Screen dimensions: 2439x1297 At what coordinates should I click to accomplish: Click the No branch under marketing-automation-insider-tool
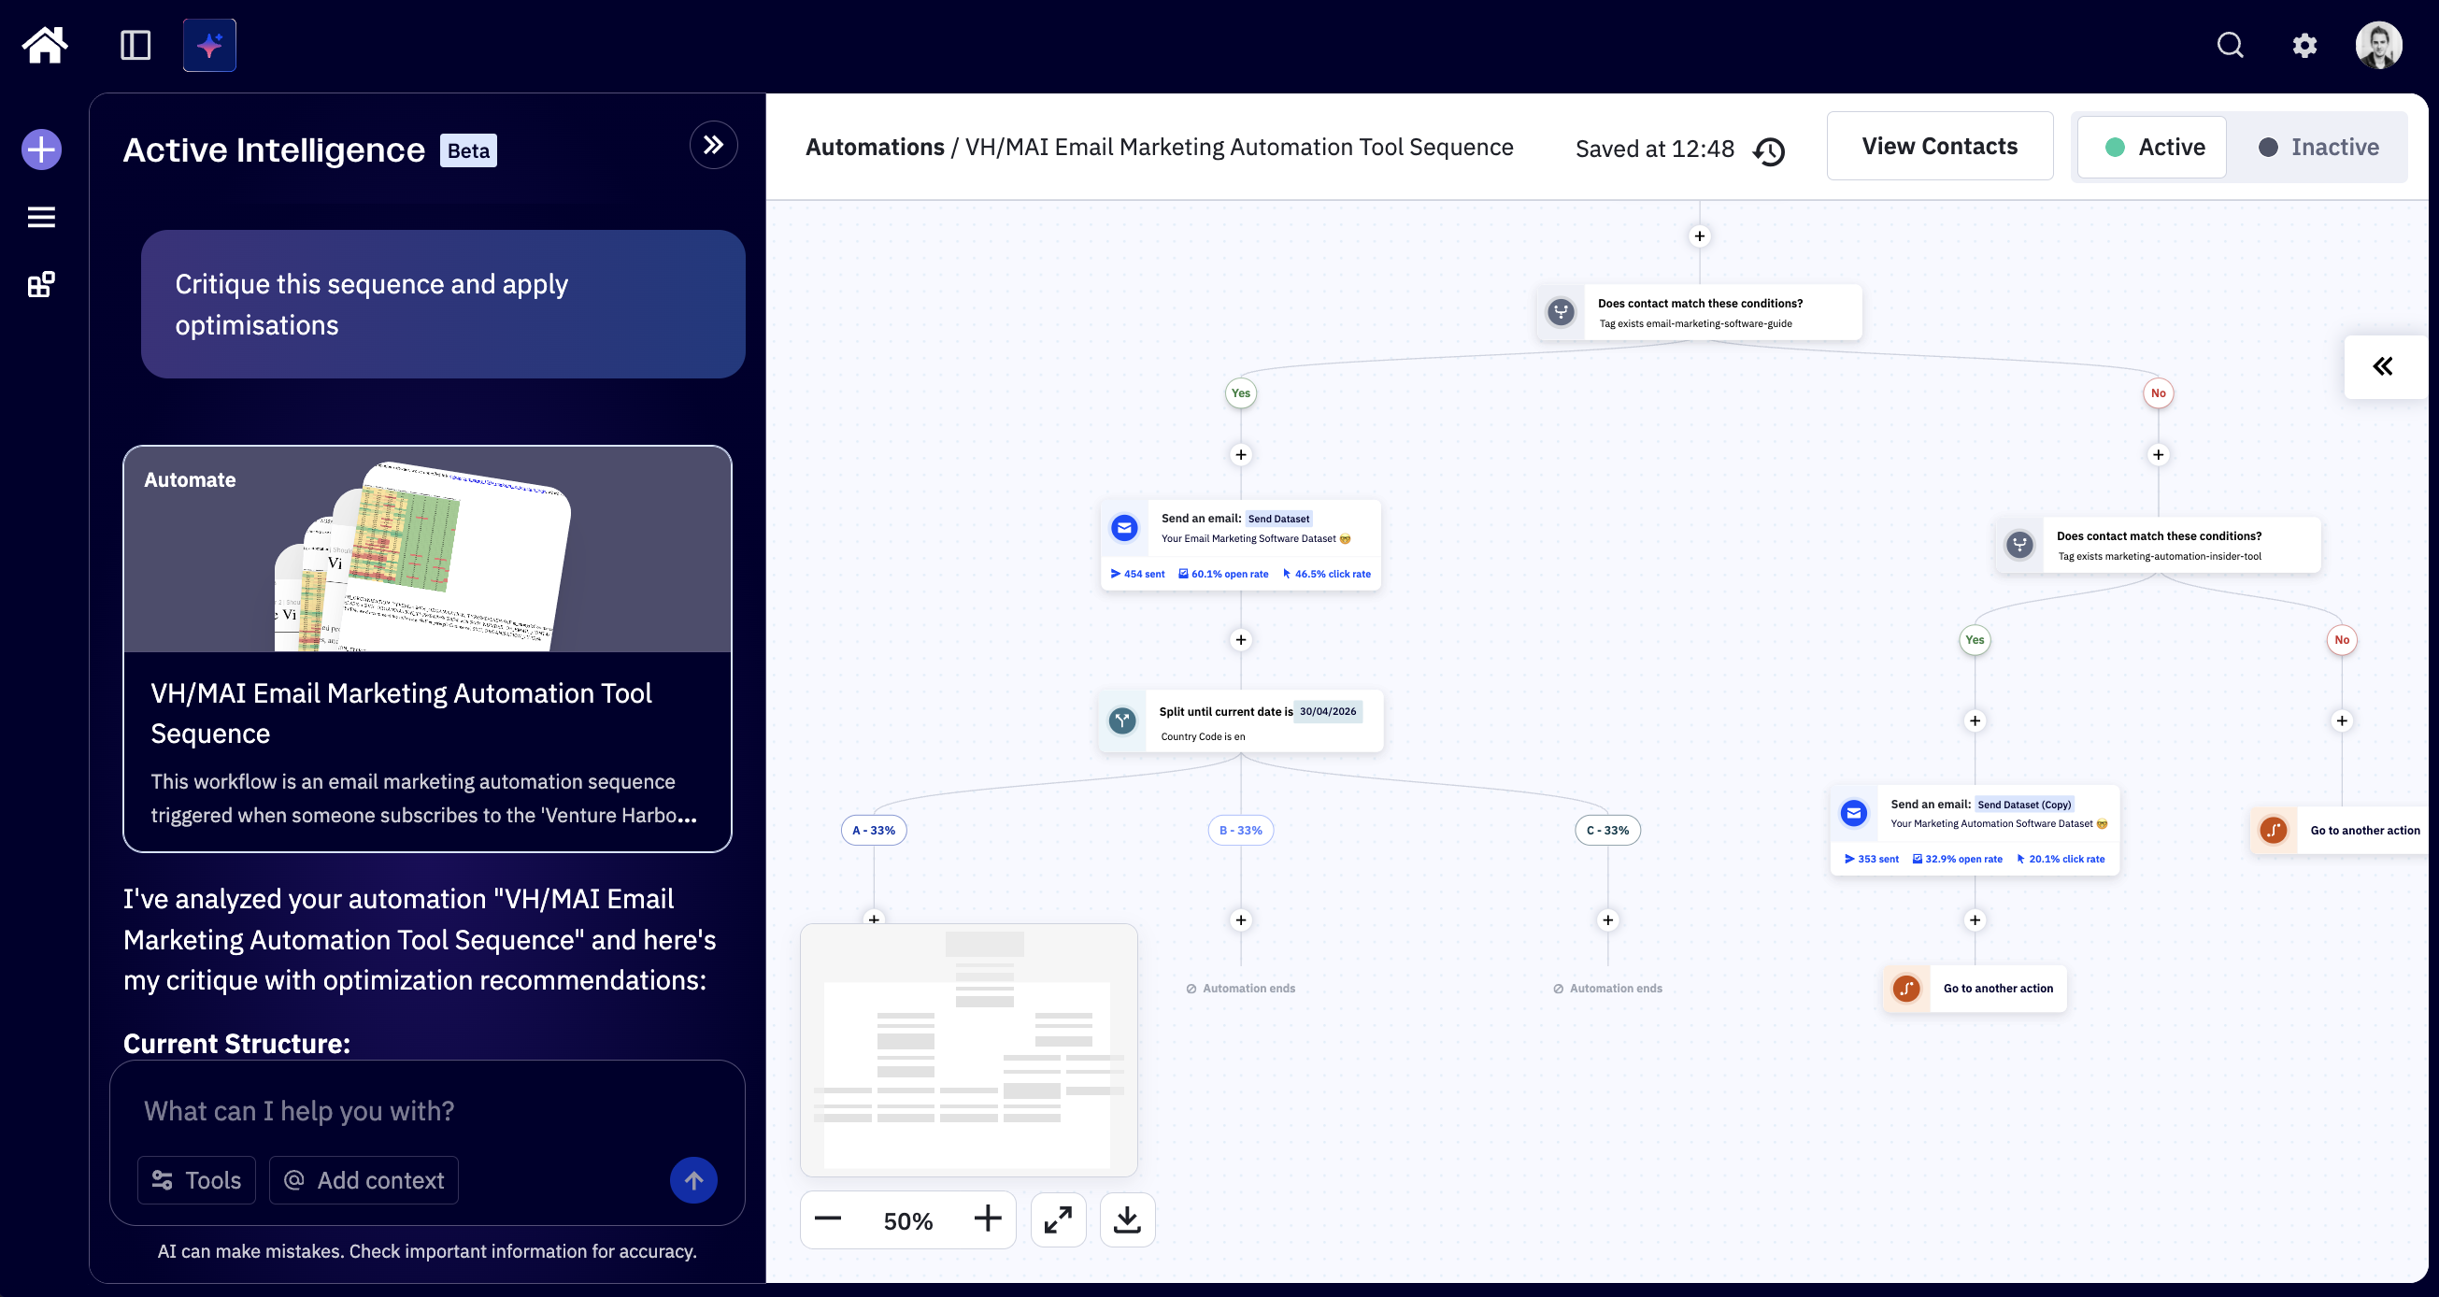2342,640
